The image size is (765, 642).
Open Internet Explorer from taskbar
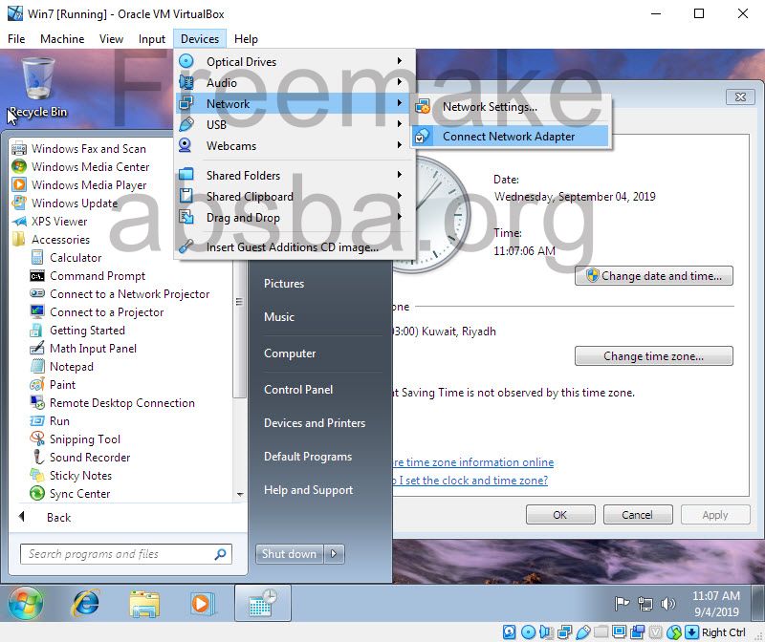pyautogui.click(x=86, y=604)
